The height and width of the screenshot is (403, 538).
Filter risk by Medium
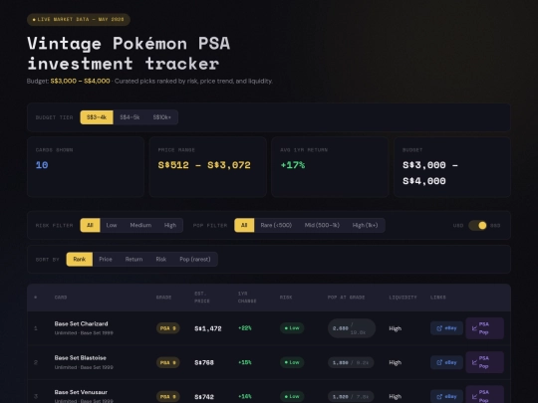click(x=140, y=225)
